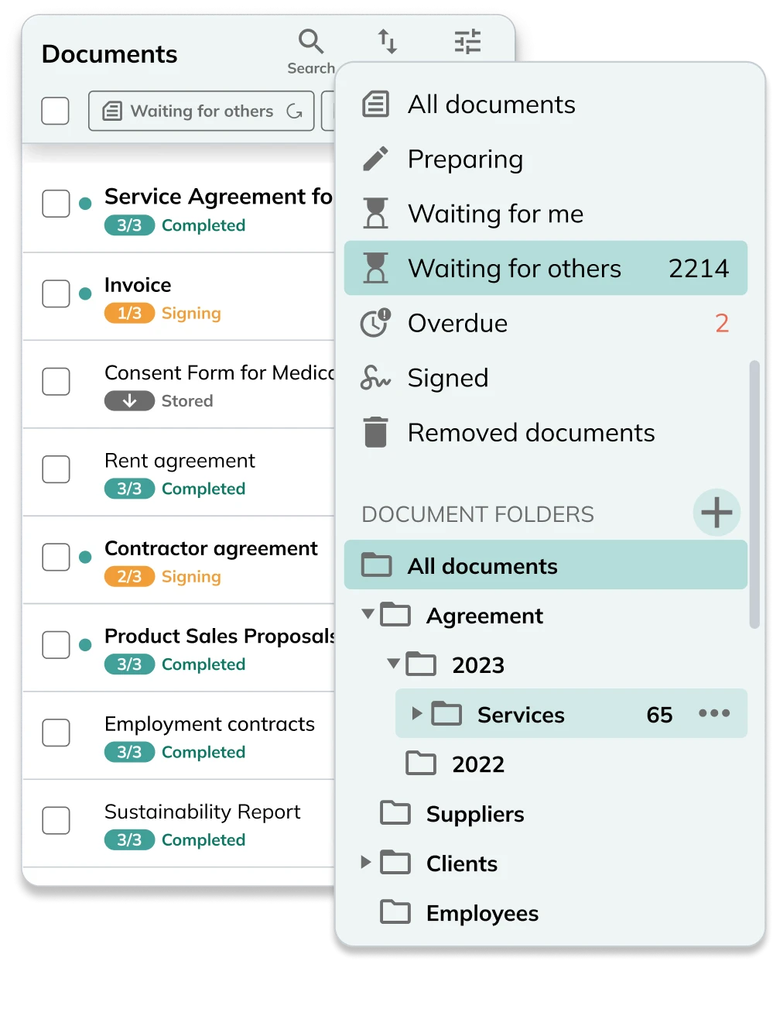Click the Preparing pencil icon
This screenshot has height=1016, width=773.
tap(376, 159)
